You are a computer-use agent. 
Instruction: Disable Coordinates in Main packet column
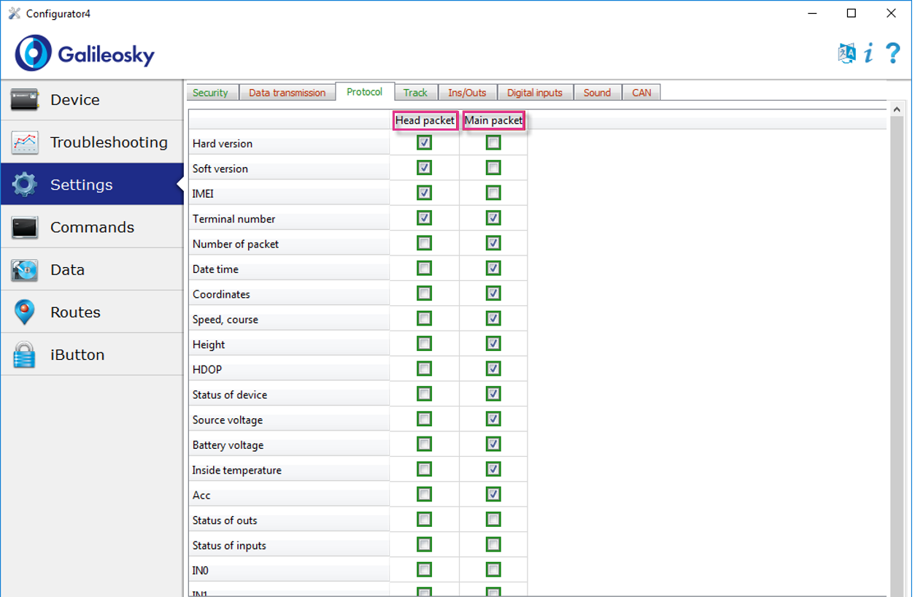tap(493, 293)
